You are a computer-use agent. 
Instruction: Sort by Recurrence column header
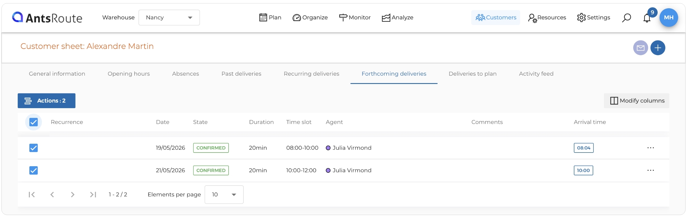coord(67,122)
